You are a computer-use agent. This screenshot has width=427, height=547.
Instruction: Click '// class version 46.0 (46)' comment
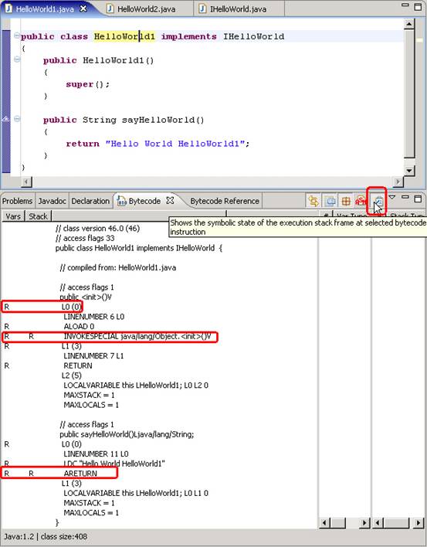(97, 229)
